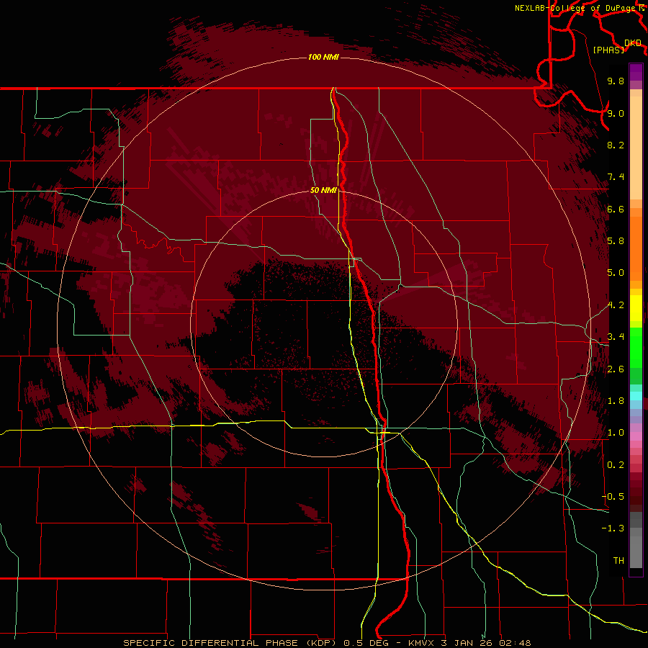The image size is (648, 648).
Task: Click the 7.4 scale value
Action: [x=616, y=177]
